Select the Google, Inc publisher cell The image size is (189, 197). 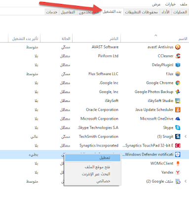pos(109,92)
